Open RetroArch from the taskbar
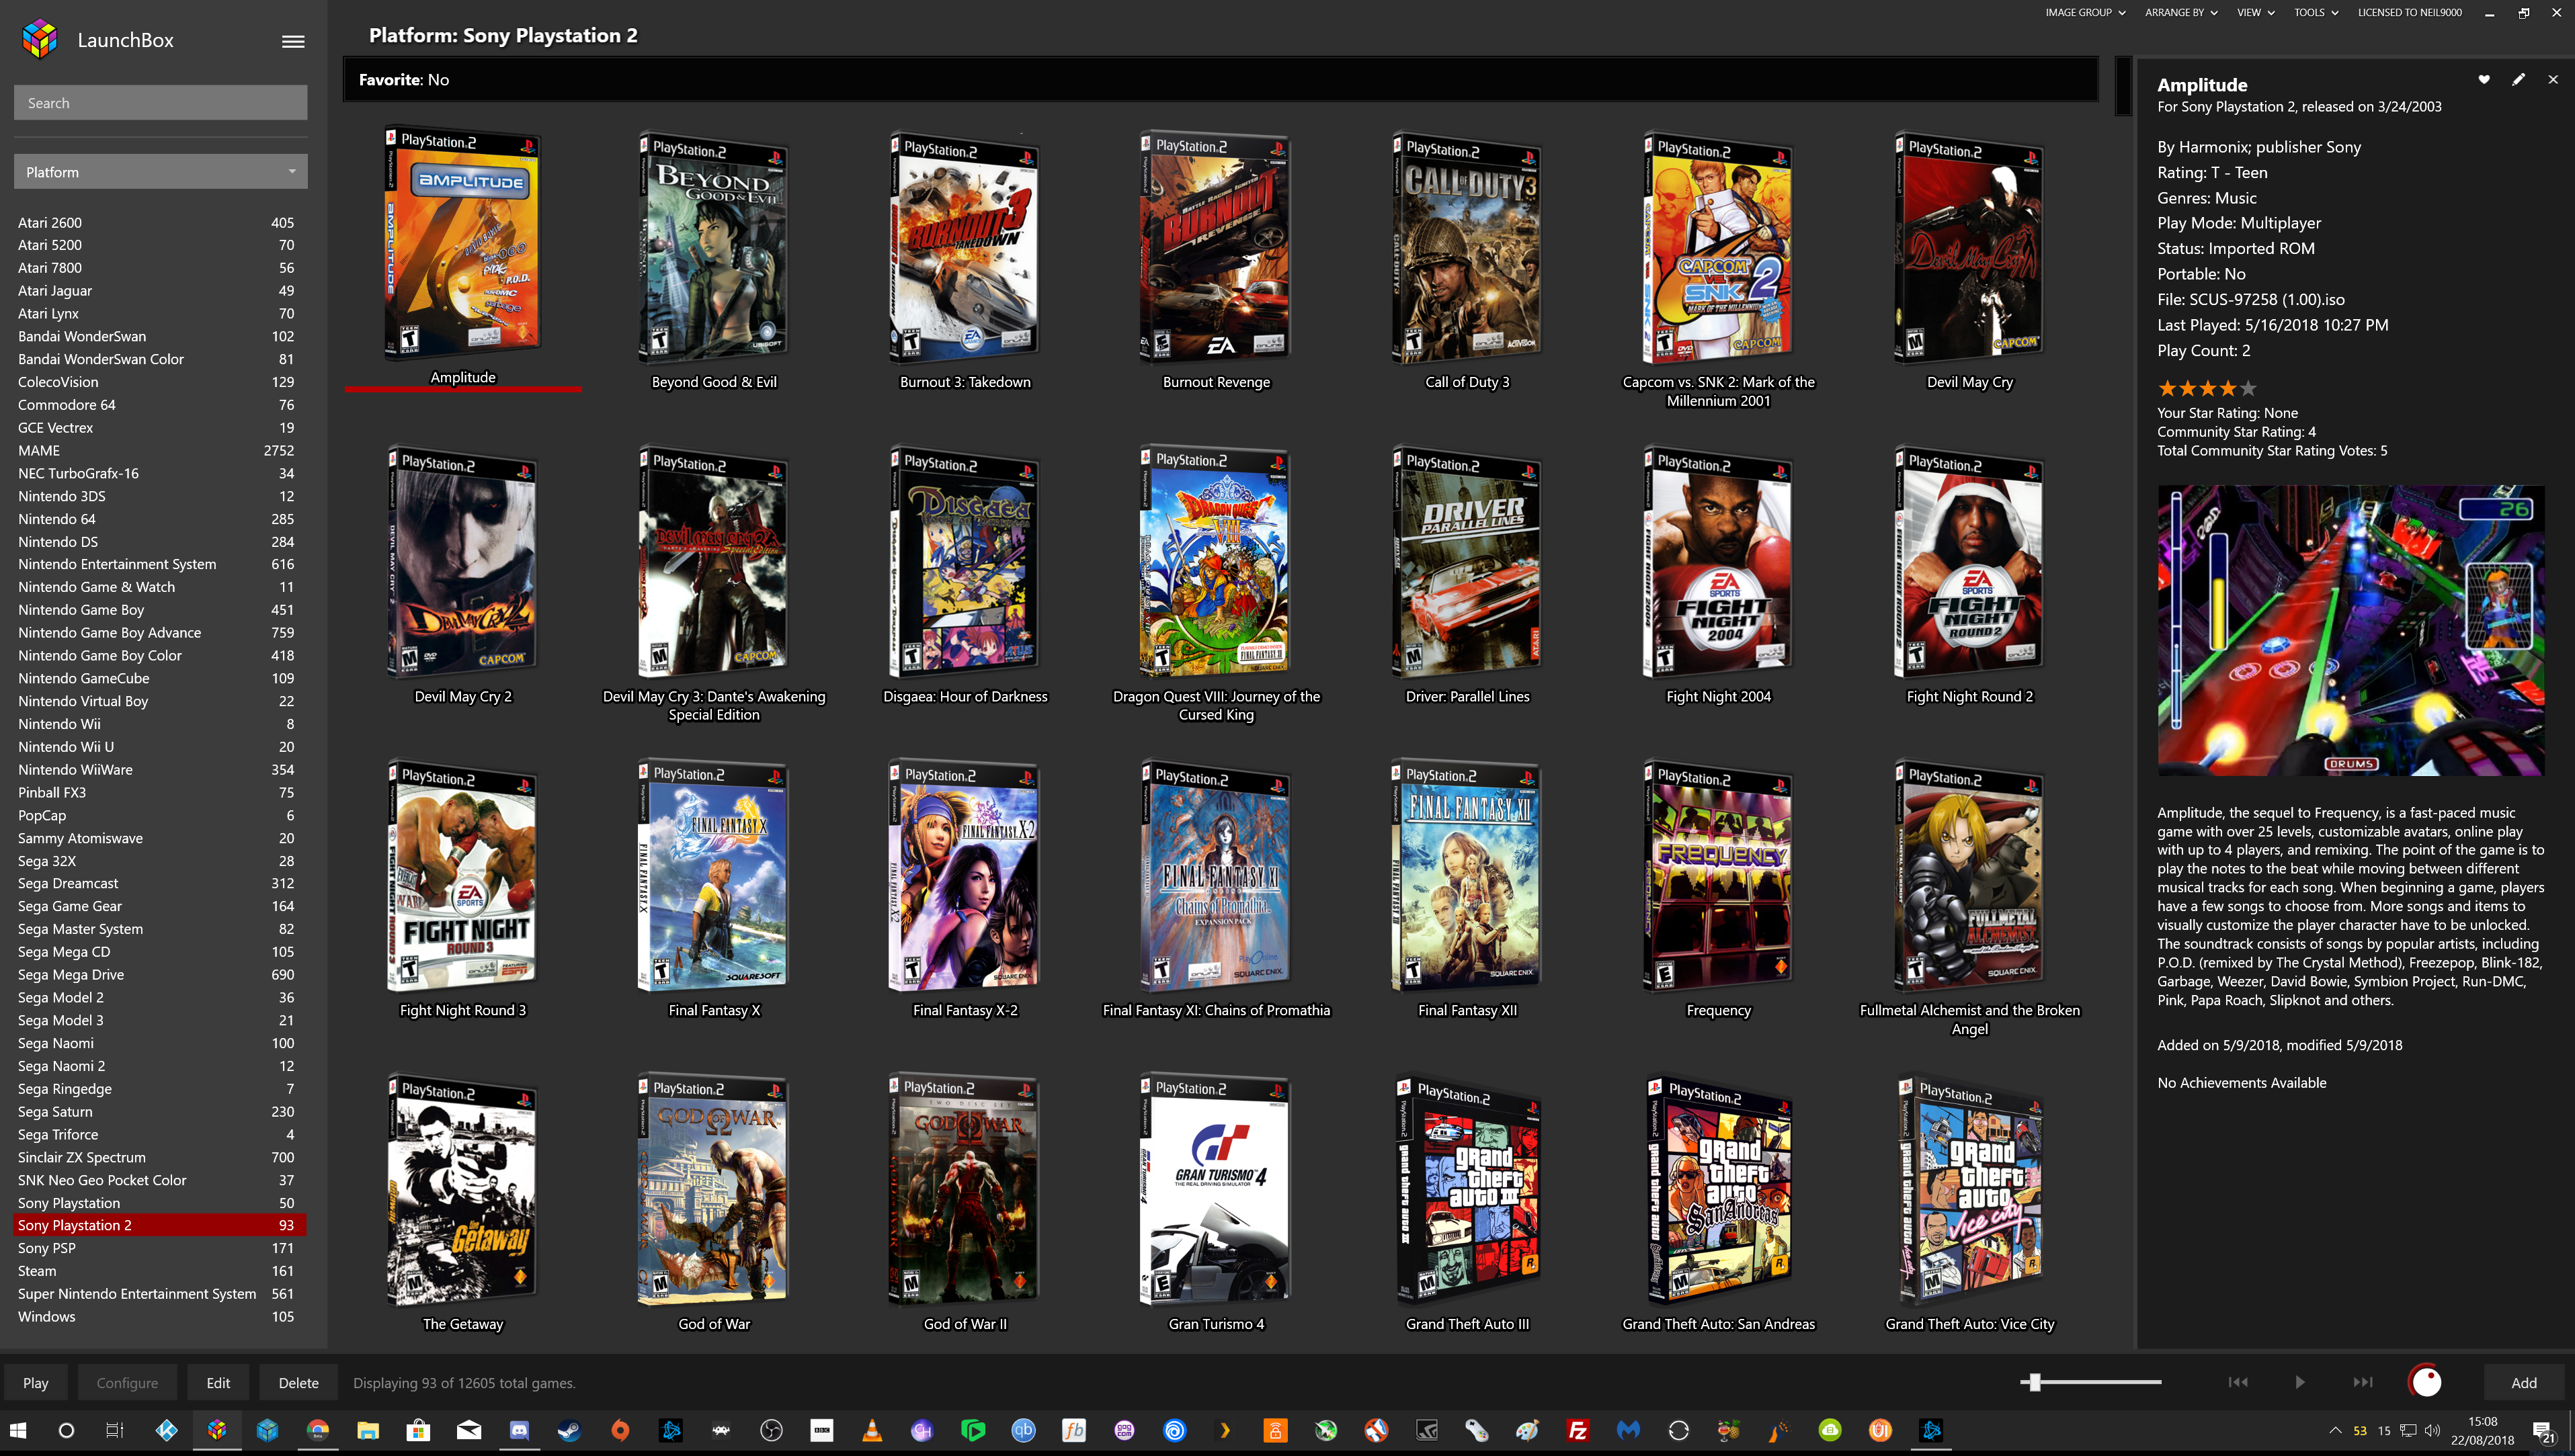Image resolution: width=2575 pixels, height=1456 pixels. [721, 1430]
